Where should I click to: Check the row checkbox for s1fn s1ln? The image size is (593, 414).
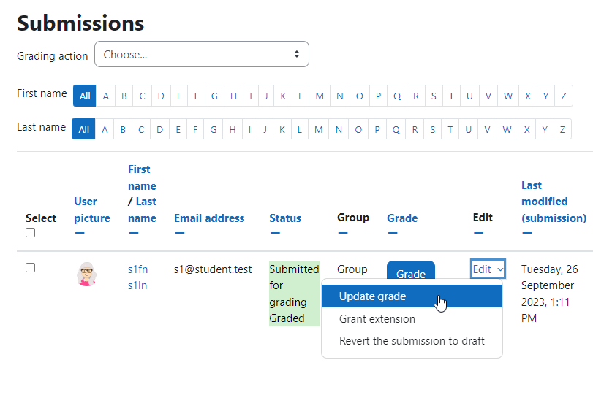coord(30,268)
